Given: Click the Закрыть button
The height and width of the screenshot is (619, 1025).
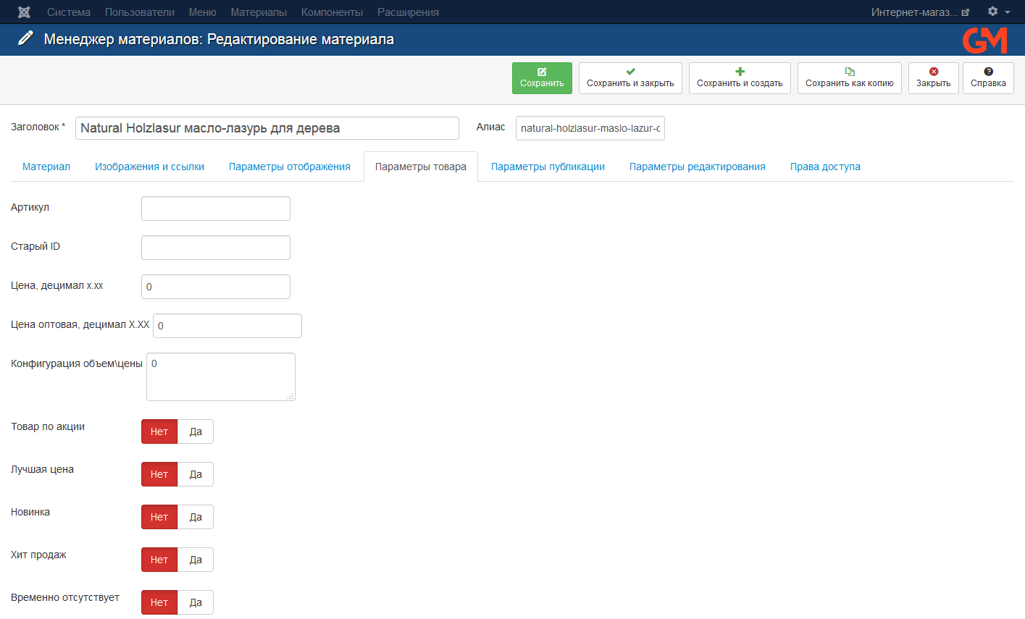Looking at the screenshot, I should (934, 77).
